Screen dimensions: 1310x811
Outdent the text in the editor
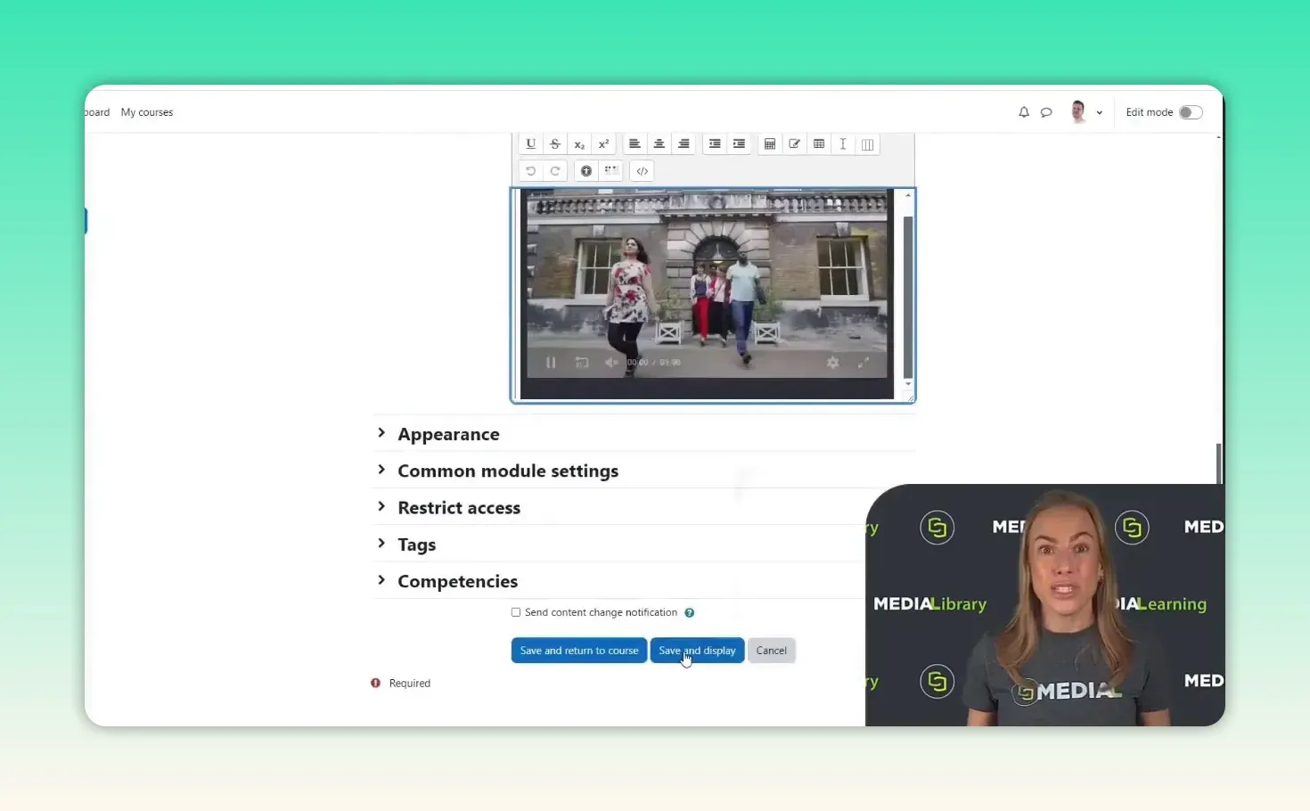(715, 144)
